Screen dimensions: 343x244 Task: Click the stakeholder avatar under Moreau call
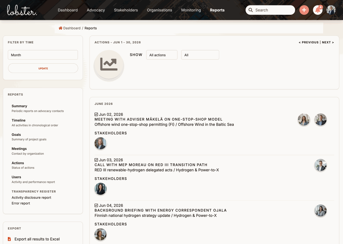click(x=100, y=189)
